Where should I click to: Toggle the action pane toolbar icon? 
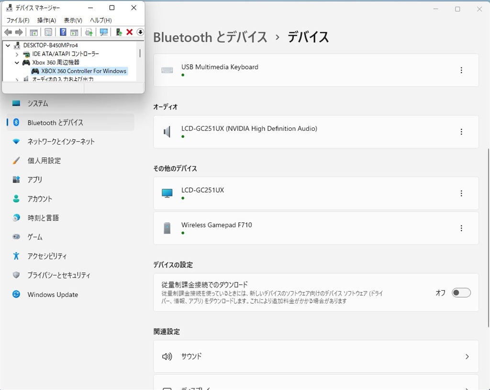[x=74, y=32]
